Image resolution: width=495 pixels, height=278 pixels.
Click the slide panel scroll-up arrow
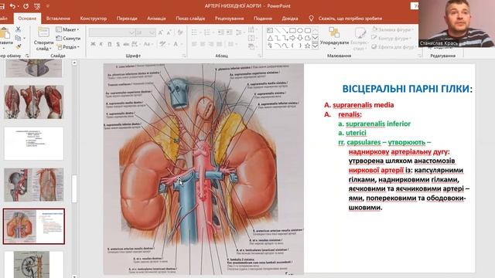(x=74, y=63)
